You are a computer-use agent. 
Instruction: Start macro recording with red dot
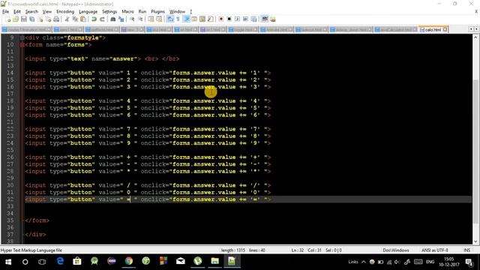pyautogui.click(x=221, y=19)
